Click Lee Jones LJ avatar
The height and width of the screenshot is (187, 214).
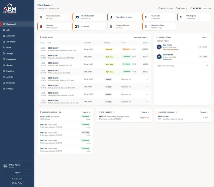[159, 47]
